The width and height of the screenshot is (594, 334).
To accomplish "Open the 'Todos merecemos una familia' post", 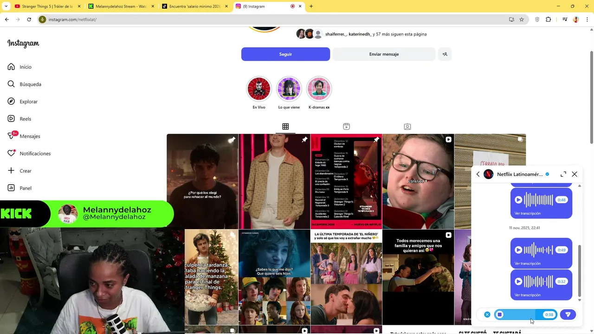I will click(x=418, y=277).
